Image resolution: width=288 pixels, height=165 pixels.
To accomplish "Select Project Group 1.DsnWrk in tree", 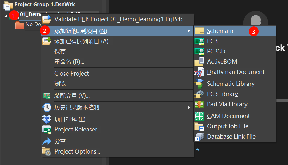I will [45, 5].
